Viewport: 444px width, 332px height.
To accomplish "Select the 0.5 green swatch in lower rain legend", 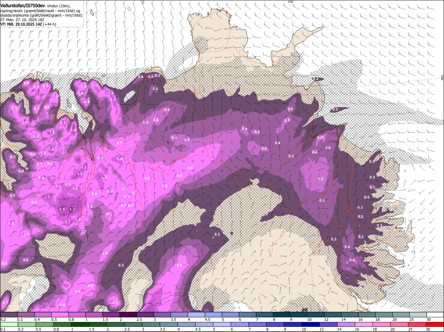I will coord(44,325).
